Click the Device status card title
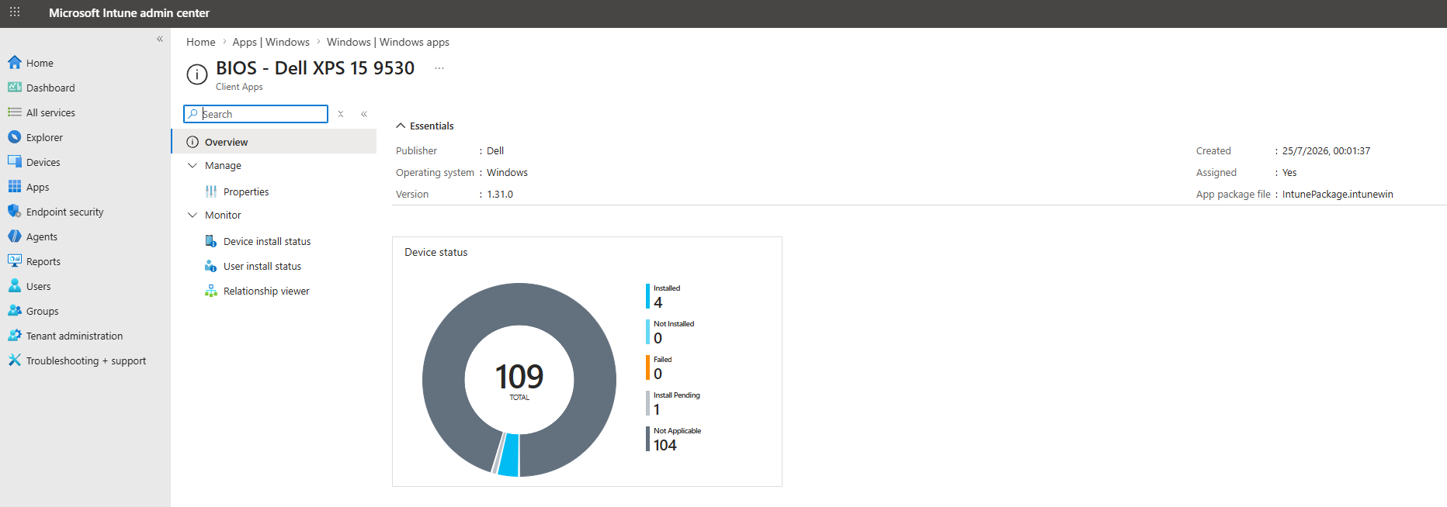Viewport: 1447px width, 507px height. [436, 252]
